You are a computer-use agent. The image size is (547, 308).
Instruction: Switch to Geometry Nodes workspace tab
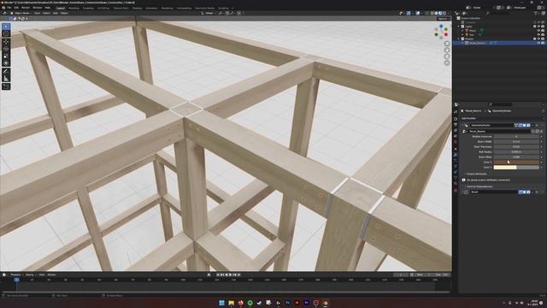(205, 8)
